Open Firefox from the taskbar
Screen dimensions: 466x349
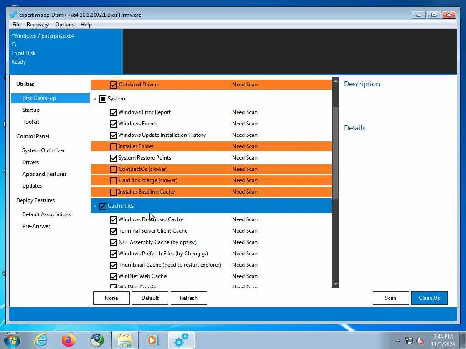tap(69, 340)
